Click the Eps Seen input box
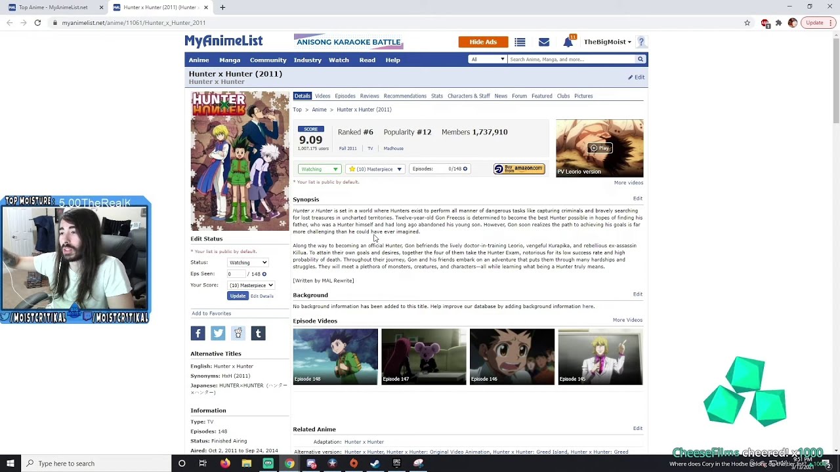Image resolution: width=840 pixels, height=472 pixels. click(236, 274)
